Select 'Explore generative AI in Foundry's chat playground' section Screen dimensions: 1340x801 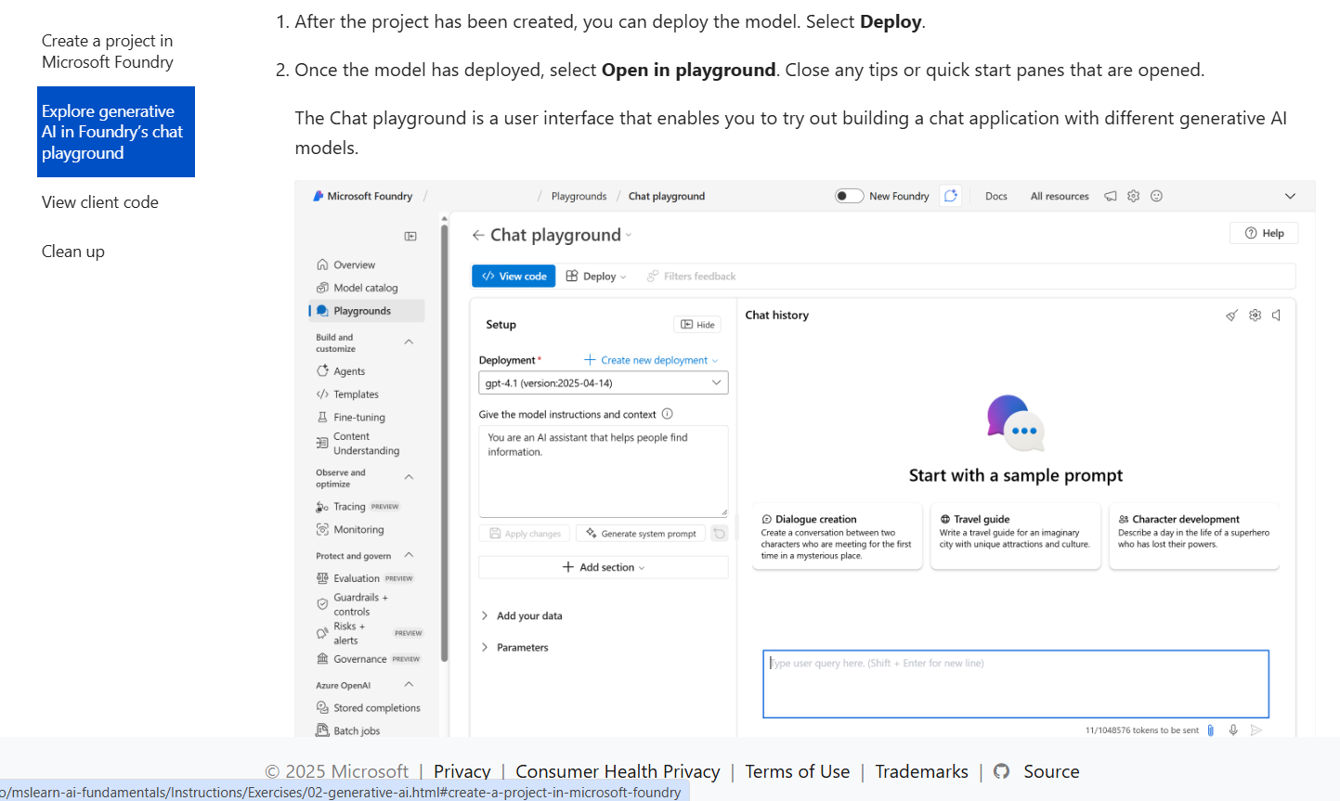116,132
